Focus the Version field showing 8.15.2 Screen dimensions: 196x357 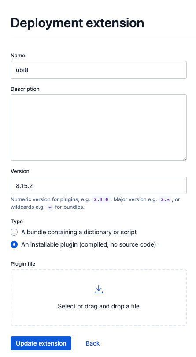click(99, 185)
